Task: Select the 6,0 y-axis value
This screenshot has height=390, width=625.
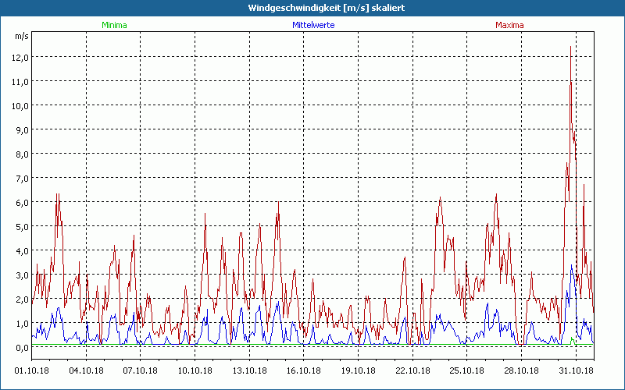Action: tap(20, 202)
